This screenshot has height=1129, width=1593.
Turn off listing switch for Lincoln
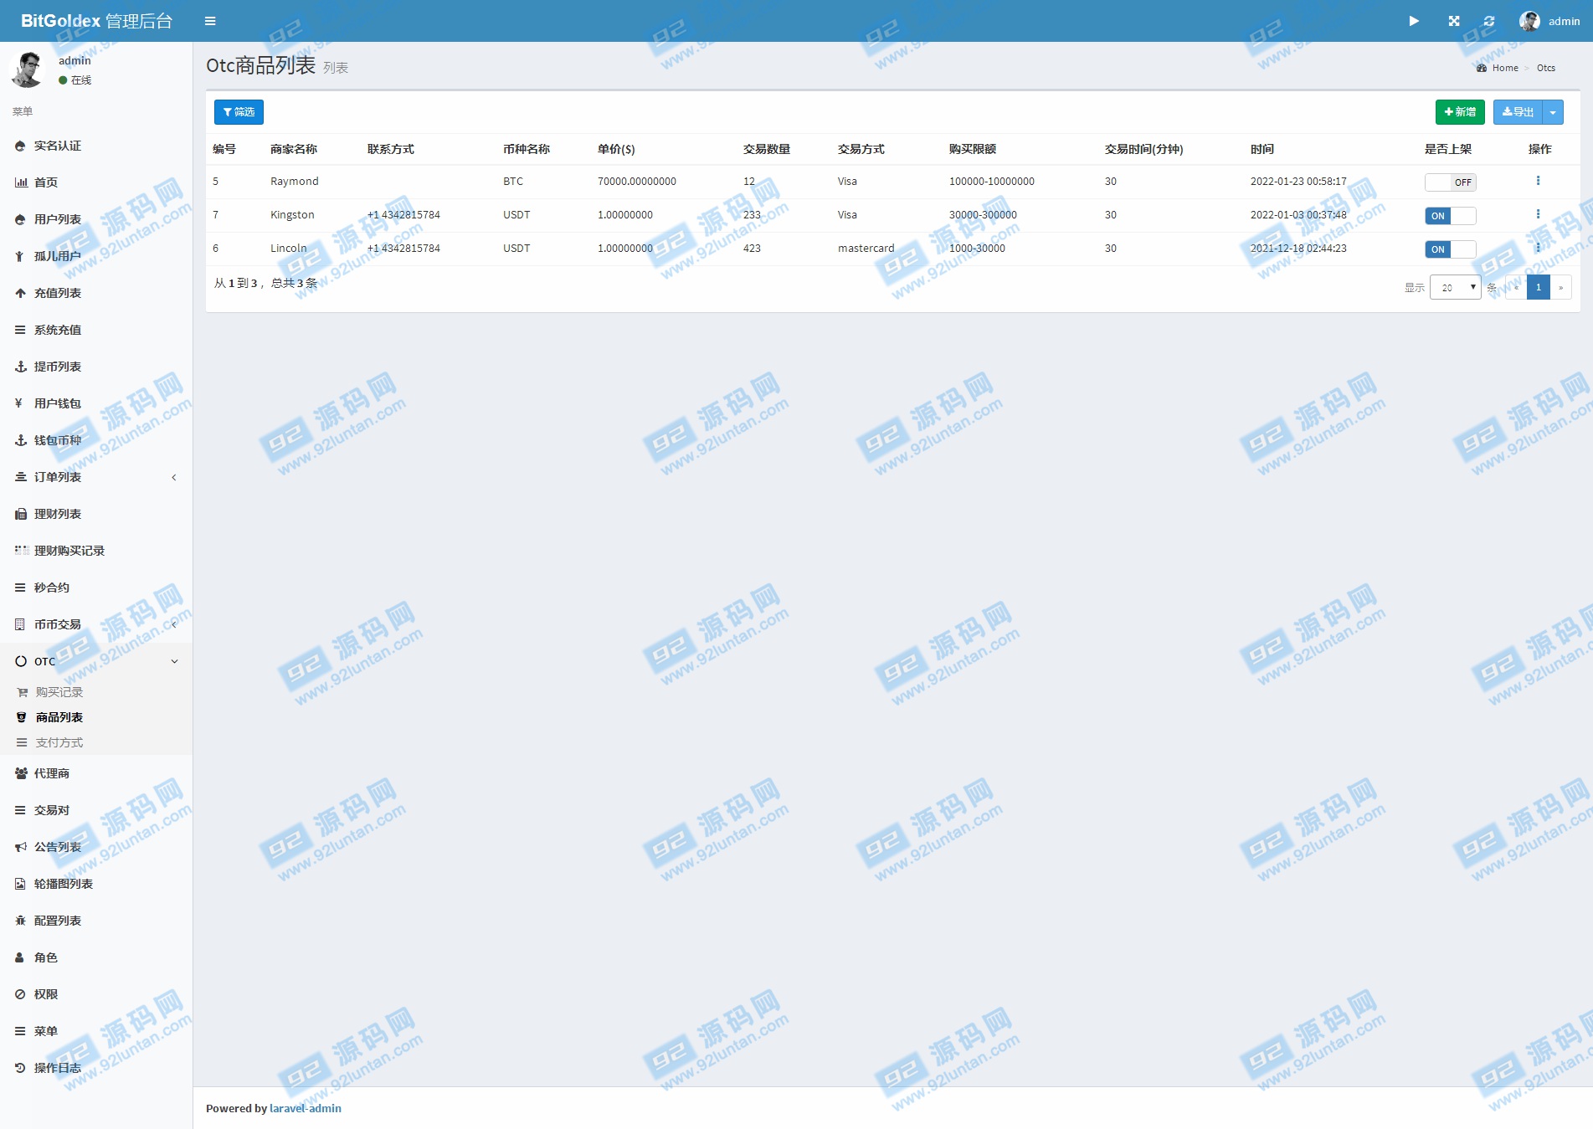click(x=1450, y=249)
